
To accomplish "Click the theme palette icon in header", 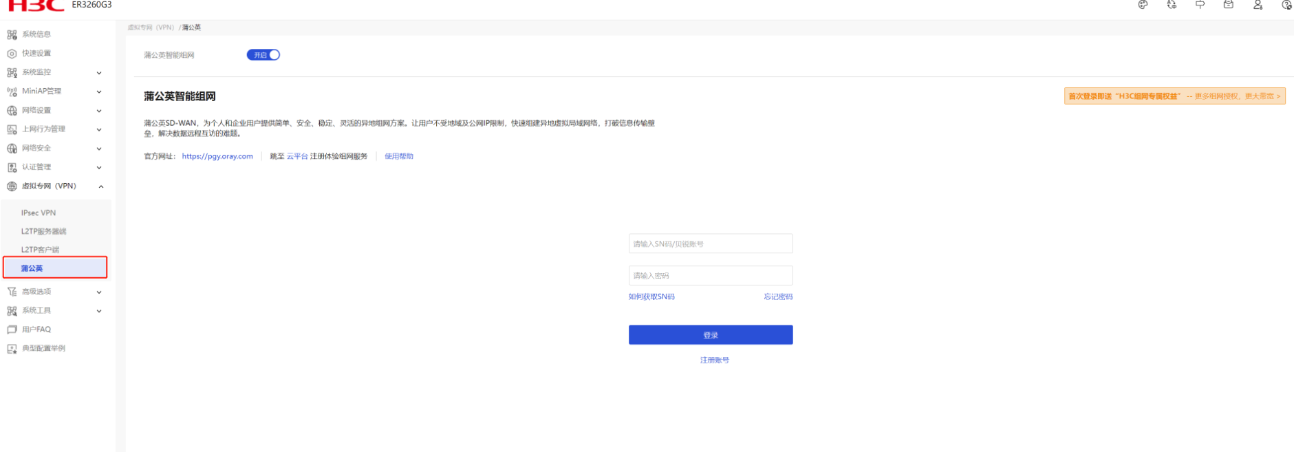I will click(x=1143, y=4).
